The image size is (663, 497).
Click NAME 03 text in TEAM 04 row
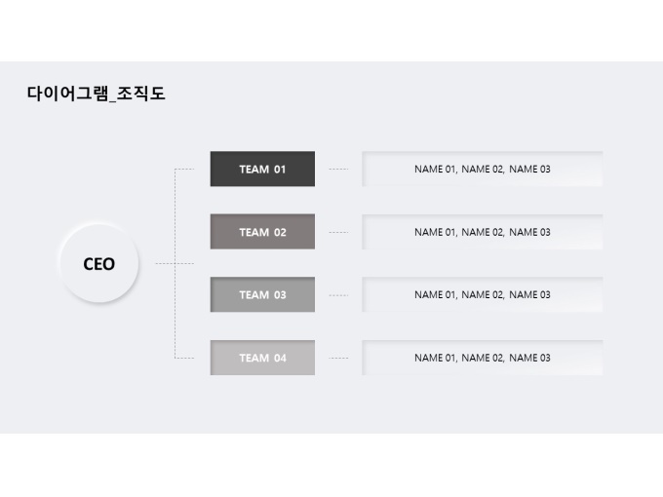tap(529, 358)
